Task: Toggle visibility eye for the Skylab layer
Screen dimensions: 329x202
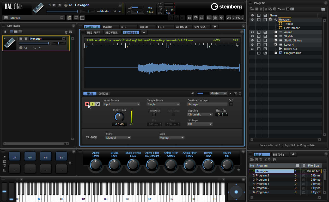Action: [x=252, y=36]
